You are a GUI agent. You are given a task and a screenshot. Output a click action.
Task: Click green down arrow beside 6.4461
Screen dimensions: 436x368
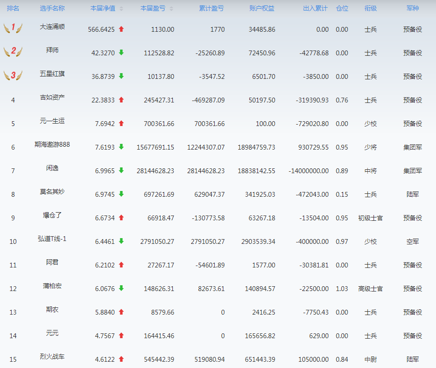pyautogui.click(x=121, y=241)
